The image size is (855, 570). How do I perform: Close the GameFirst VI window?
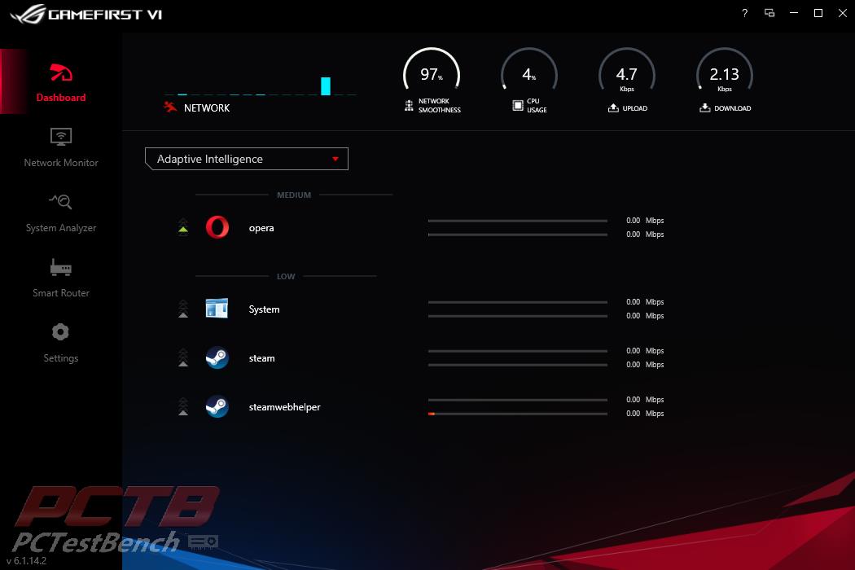tap(843, 13)
